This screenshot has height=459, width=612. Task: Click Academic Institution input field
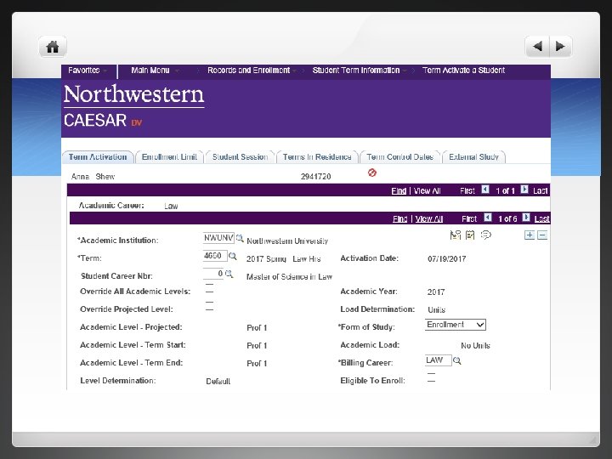218,238
